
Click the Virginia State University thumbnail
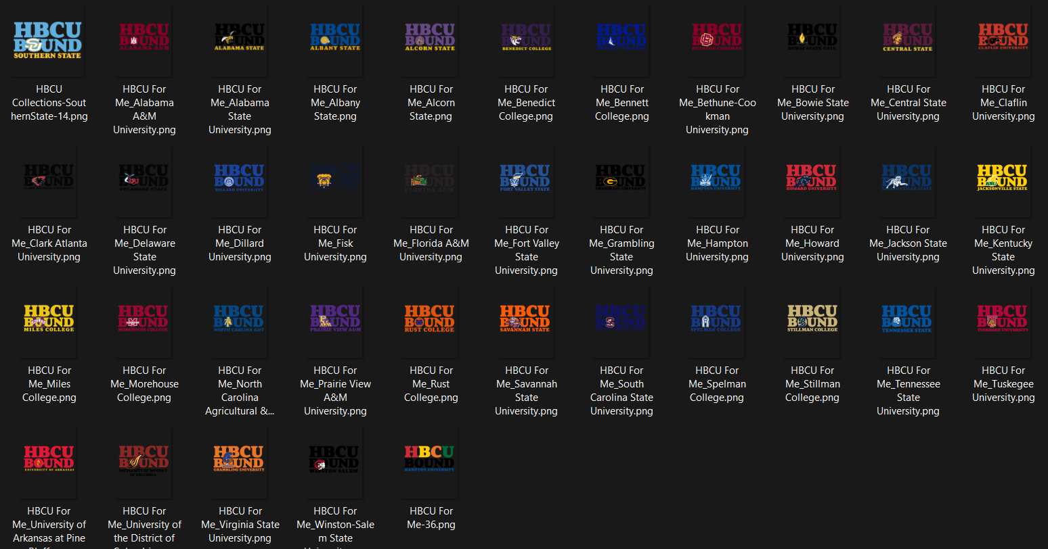click(x=240, y=462)
